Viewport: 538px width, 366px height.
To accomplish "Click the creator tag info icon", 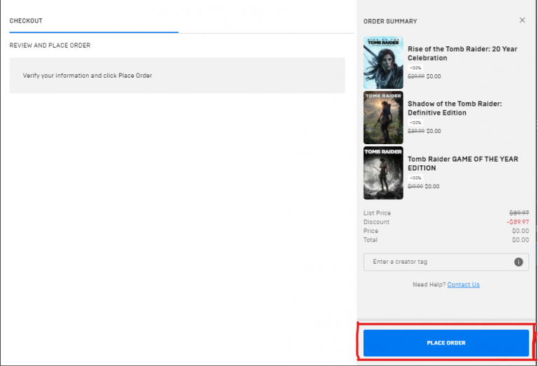I will click(x=518, y=262).
